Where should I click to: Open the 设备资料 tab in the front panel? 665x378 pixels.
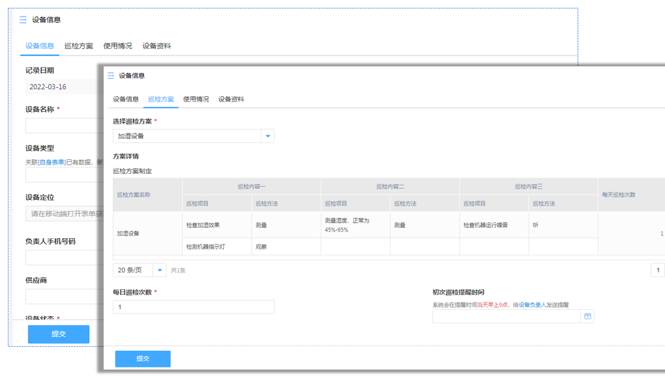(231, 100)
